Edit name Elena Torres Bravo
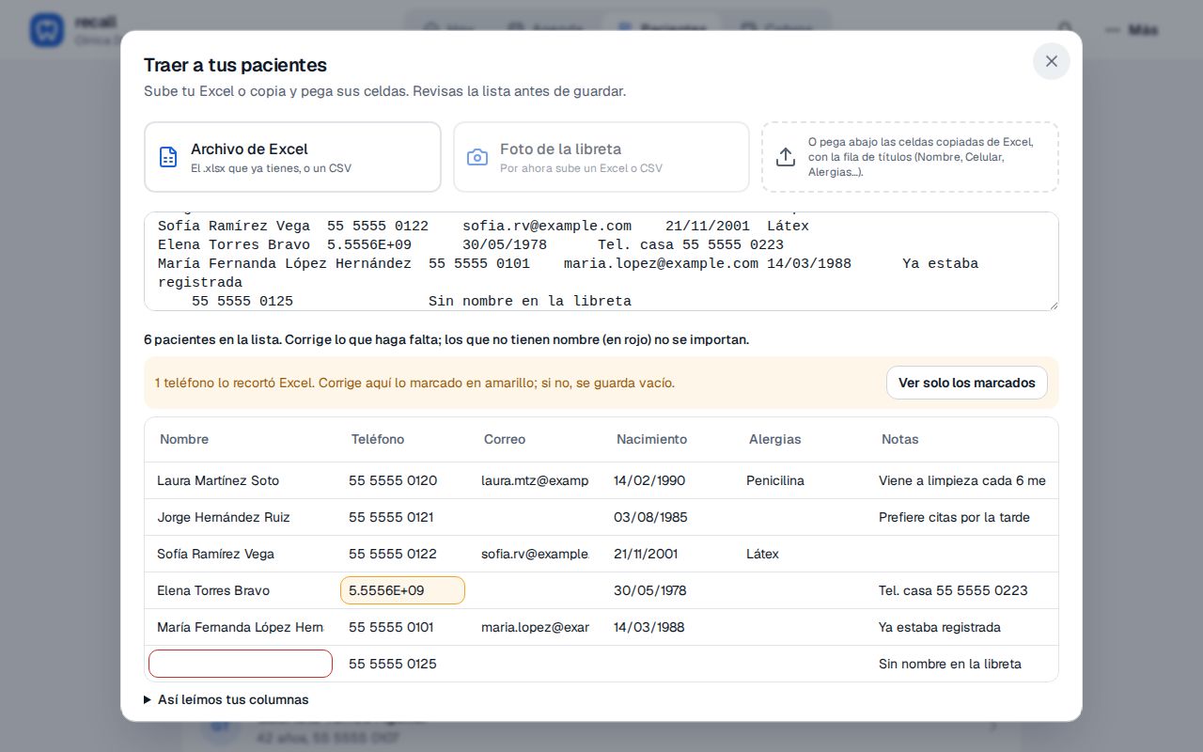 click(x=241, y=590)
